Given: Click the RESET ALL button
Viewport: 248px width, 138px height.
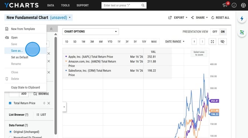Looking at the screenshot, I should point(220,17).
